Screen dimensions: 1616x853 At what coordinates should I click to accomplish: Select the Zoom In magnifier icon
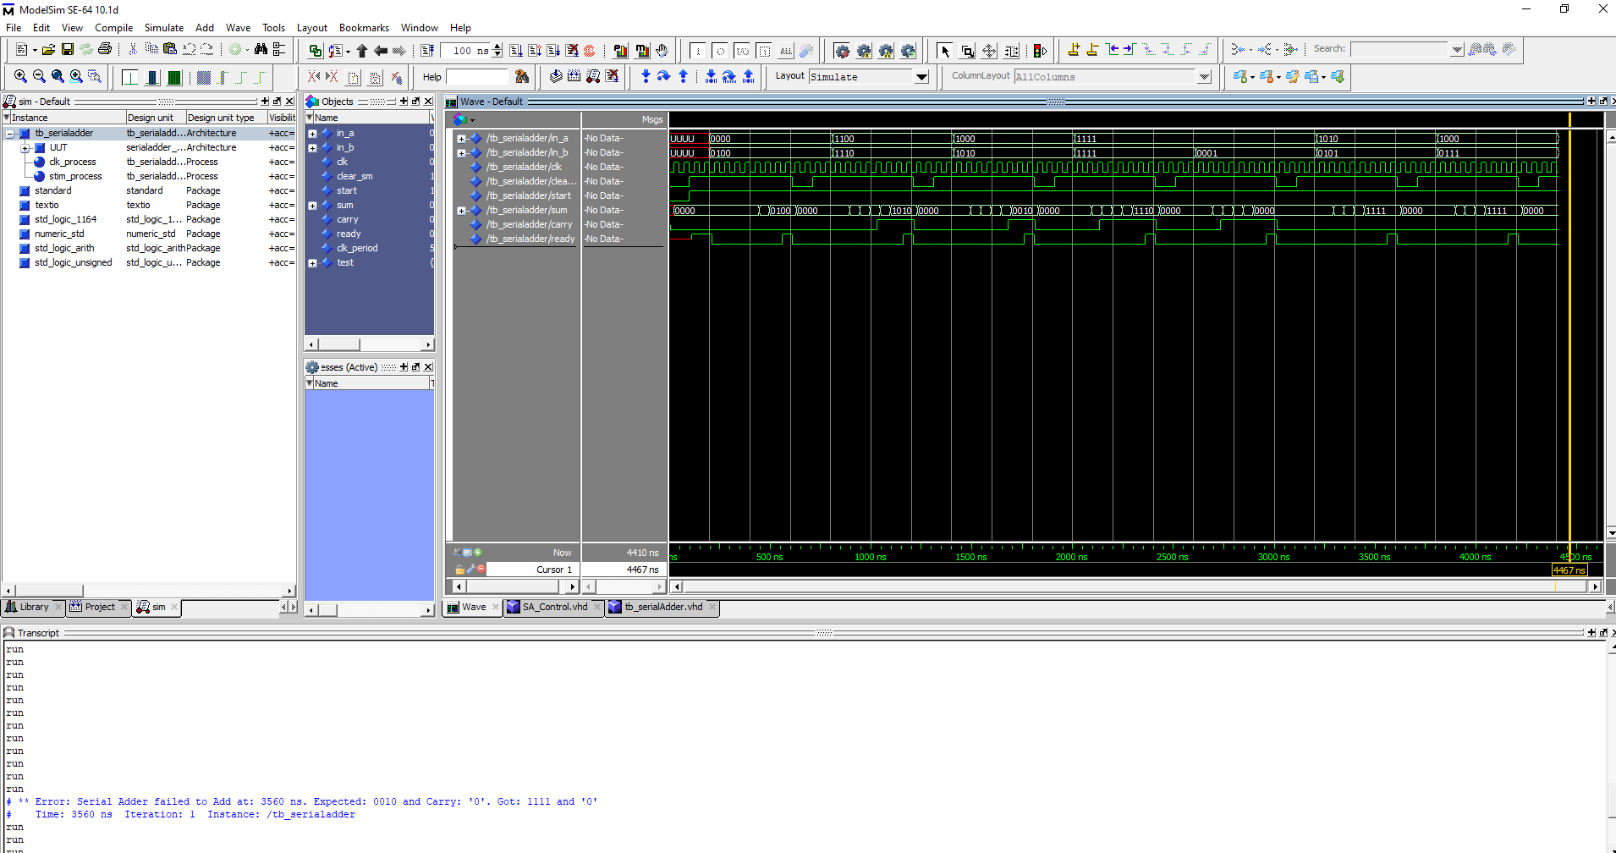coord(21,76)
